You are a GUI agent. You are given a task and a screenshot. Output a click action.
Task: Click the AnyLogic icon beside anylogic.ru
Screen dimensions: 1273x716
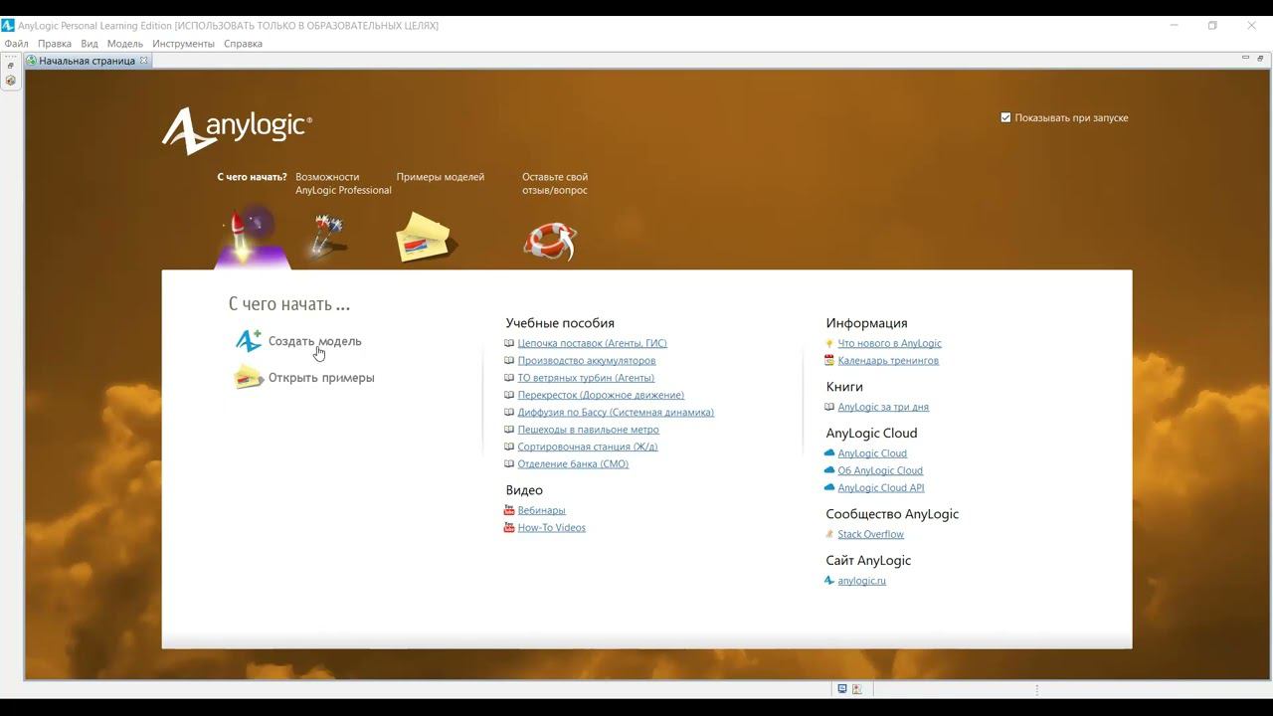pos(829,580)
